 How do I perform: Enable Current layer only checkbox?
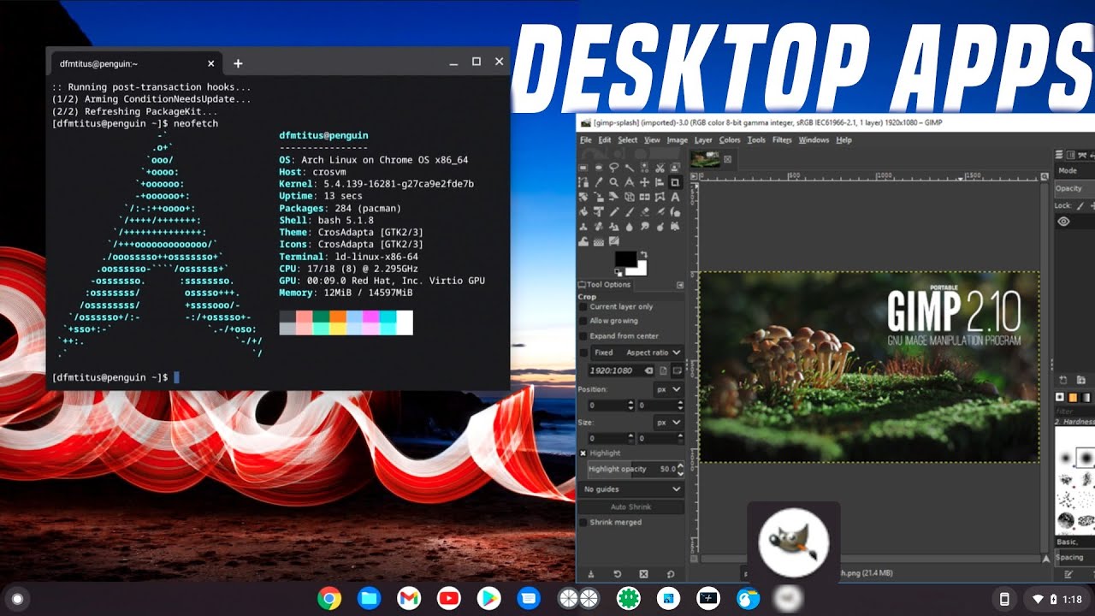583,307
